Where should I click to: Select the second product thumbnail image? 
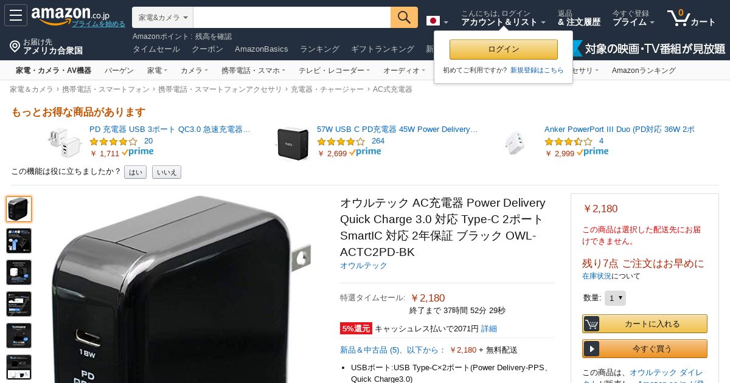[x=19, y=241]
